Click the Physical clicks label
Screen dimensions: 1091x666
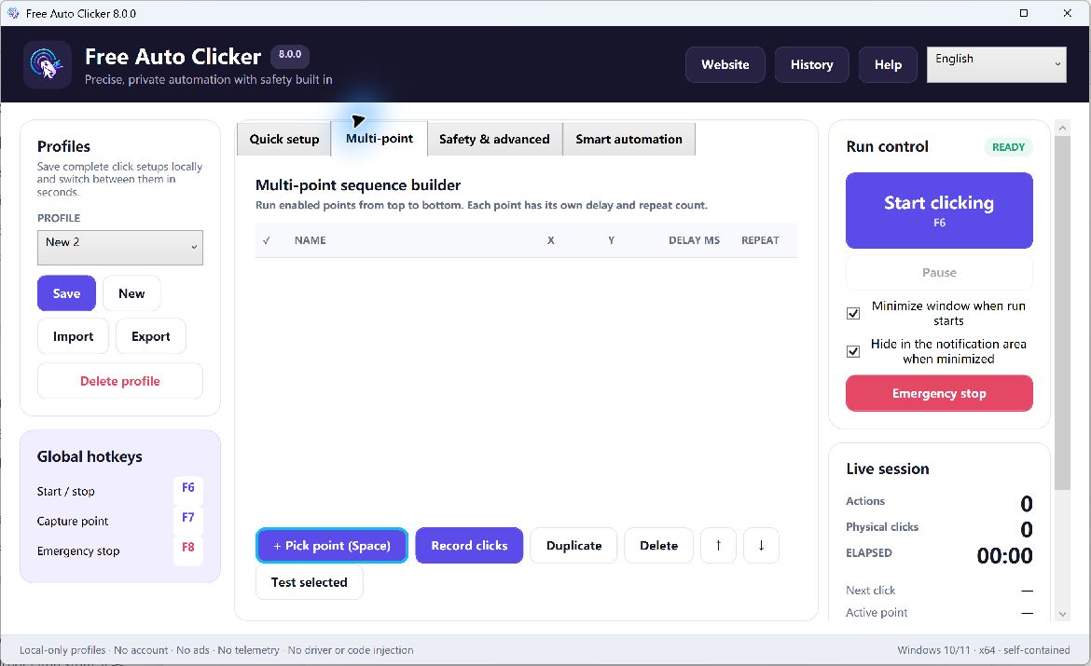882,527
